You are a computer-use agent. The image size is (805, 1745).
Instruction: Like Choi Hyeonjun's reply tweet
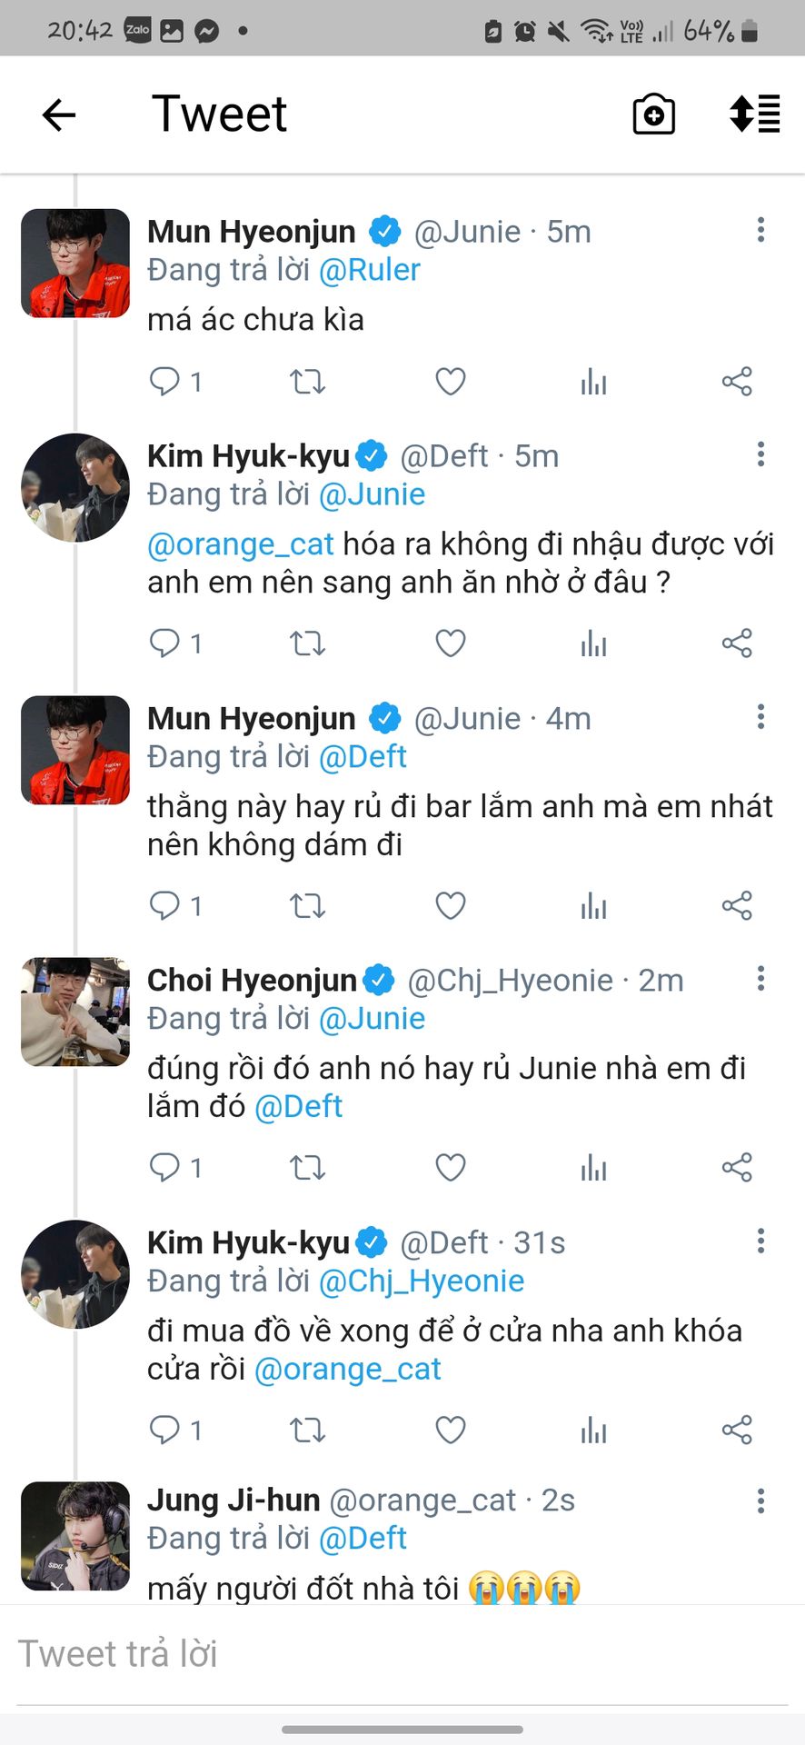[451, 1167]
